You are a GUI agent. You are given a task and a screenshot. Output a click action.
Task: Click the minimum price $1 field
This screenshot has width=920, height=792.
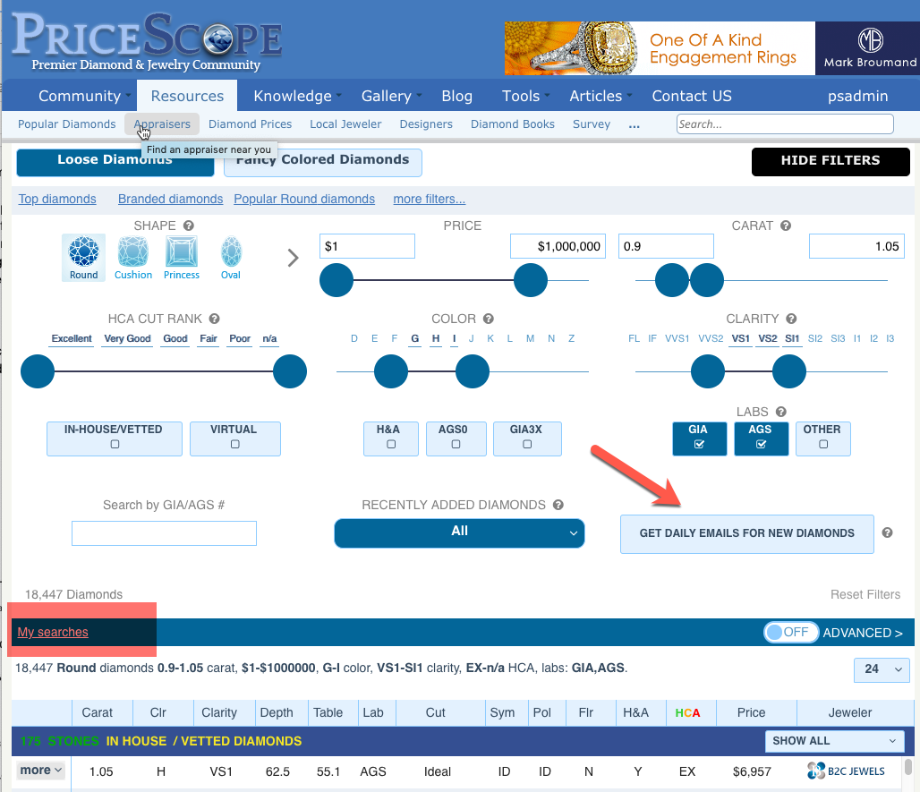[367, 246]
